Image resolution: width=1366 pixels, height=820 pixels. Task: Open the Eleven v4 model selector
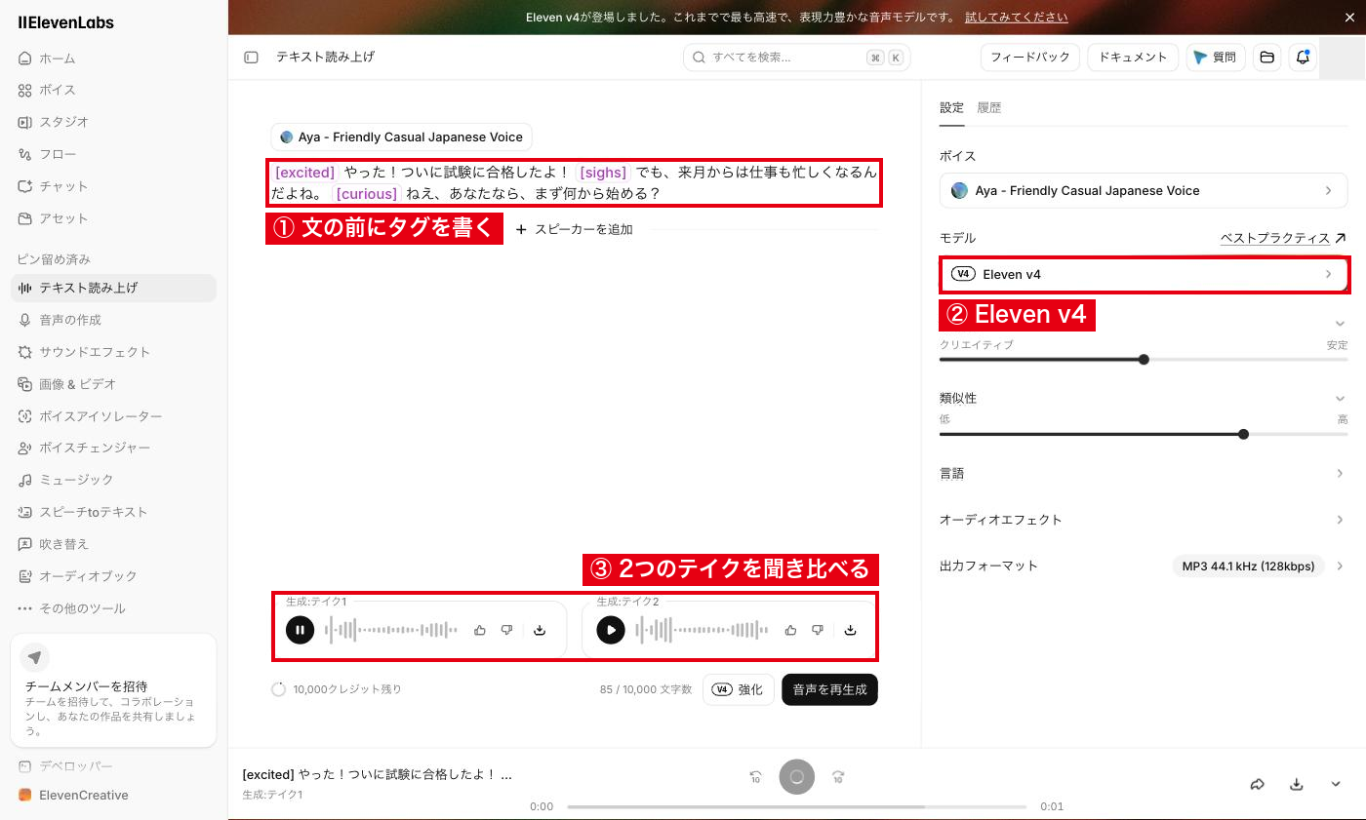[x=1144, y=274]
